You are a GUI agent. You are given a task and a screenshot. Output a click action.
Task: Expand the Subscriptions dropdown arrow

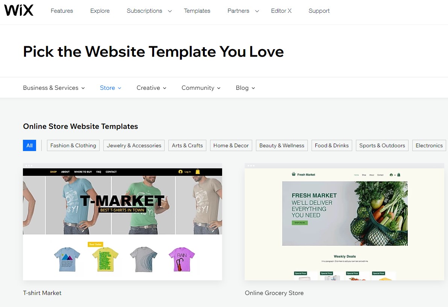pyautogui.click(x=170, y=11)
